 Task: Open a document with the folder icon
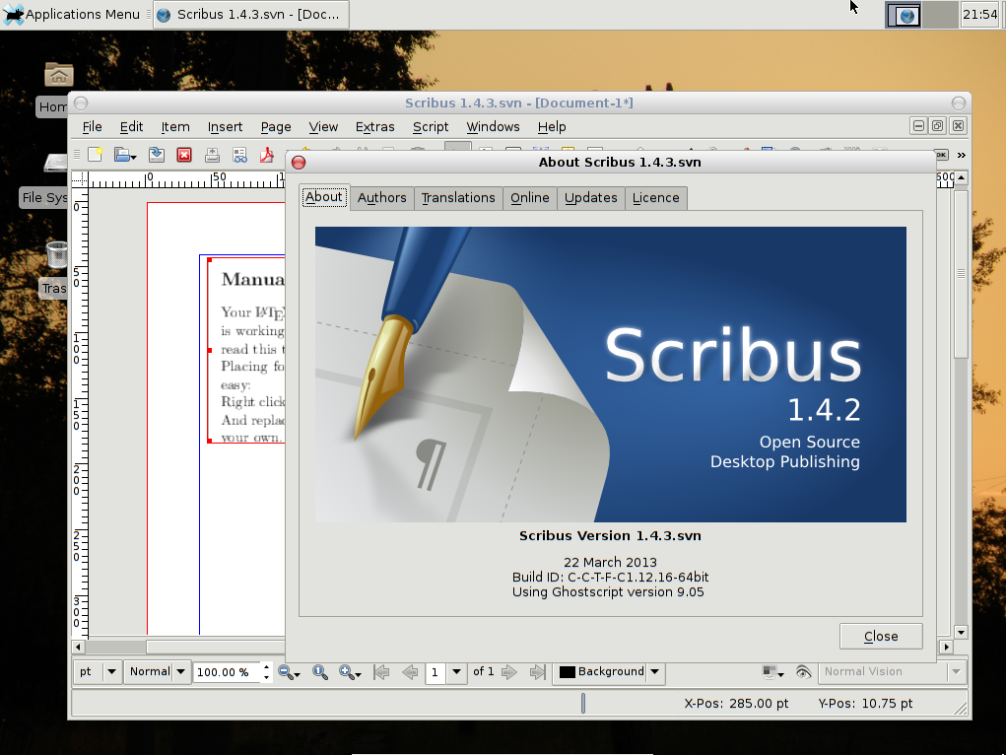point(124,155)
